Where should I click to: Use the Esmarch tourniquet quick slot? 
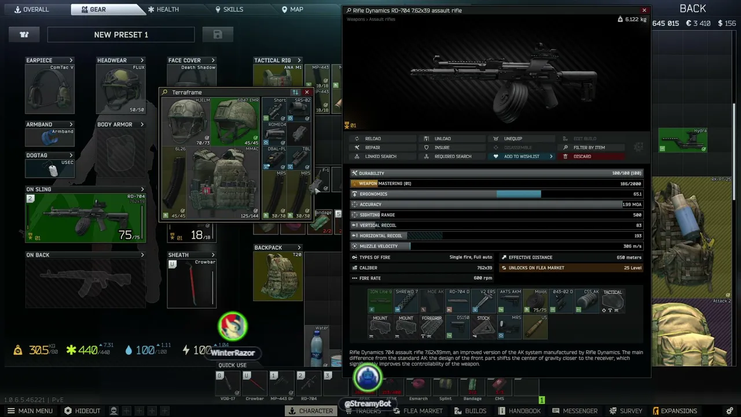pyautogui.click(x=418, y=386)
